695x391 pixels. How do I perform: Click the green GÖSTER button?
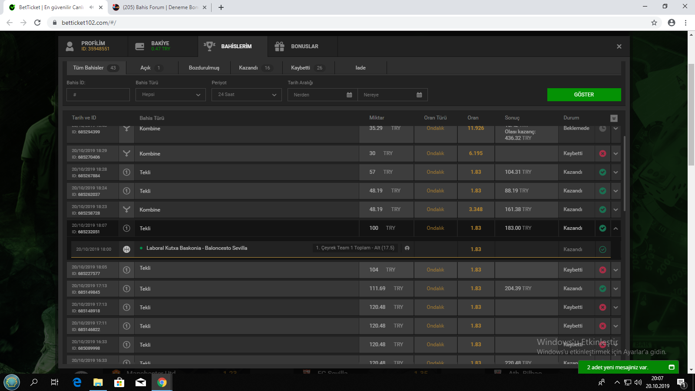[x=584, y=95]
